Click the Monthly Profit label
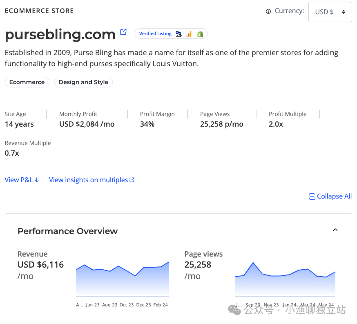This screenshot has height=324, width=357. point(78,114)
